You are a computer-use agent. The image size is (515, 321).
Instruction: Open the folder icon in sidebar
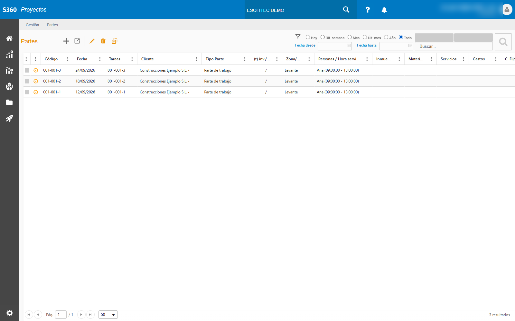tap(9, 102)
